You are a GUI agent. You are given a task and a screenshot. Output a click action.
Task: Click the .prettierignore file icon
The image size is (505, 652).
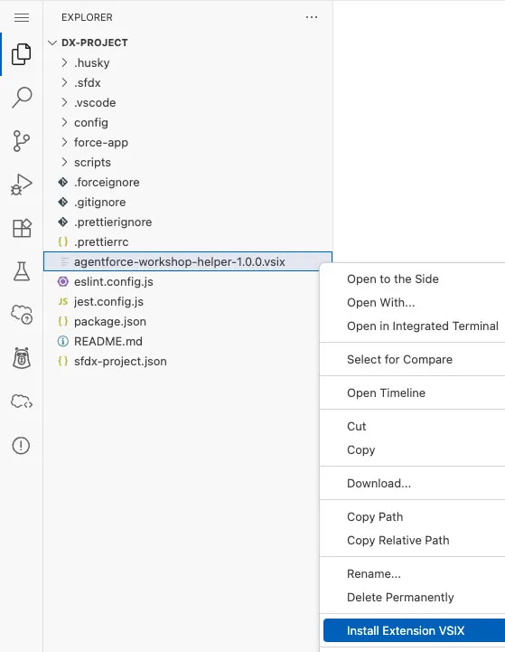pyautogui.click(x=62, y=222)
